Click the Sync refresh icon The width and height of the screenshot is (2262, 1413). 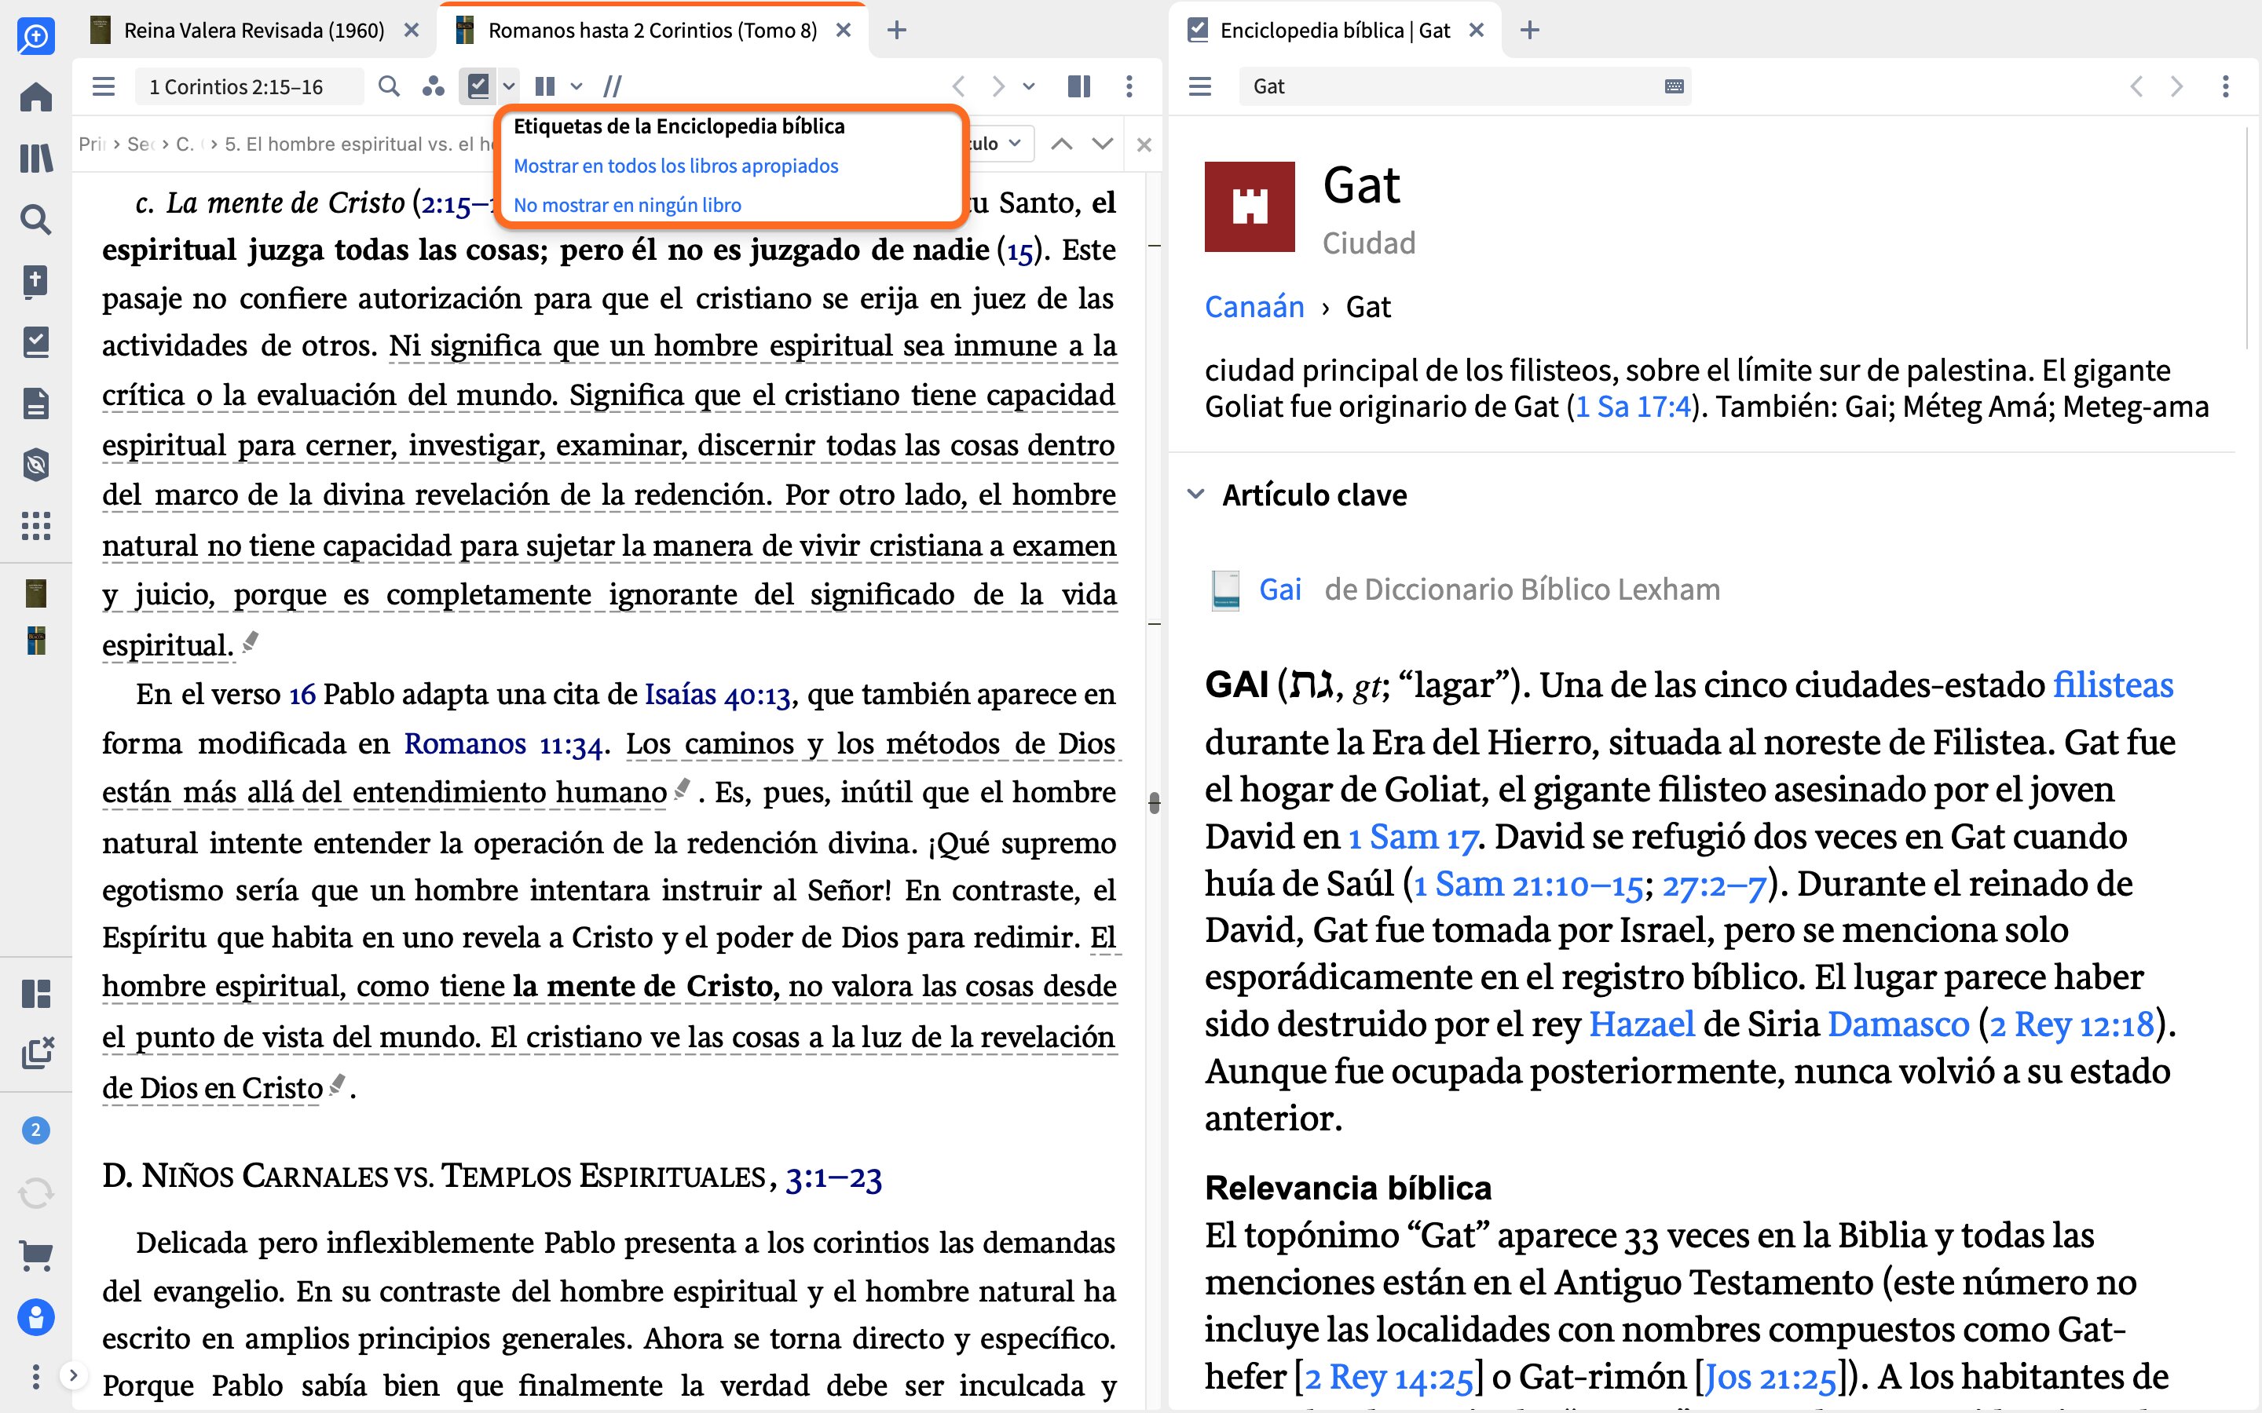35,1193
